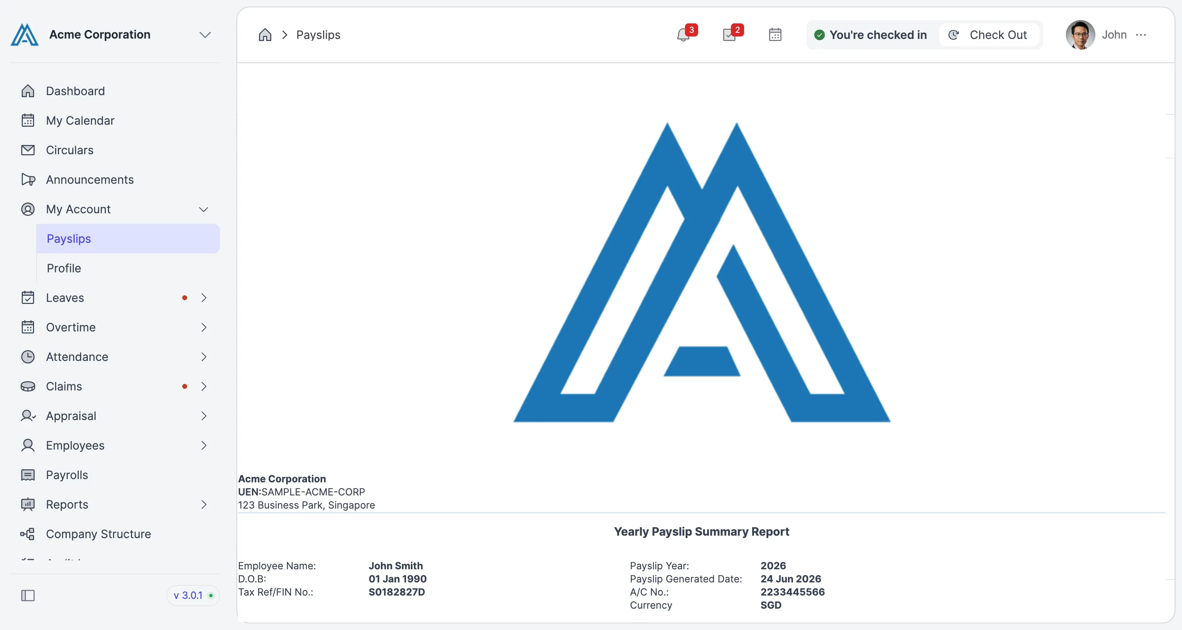Viewport: 1182px width, 630px height.
Task: Click the A/C No. value 2233445566
Action: point(793,592)
